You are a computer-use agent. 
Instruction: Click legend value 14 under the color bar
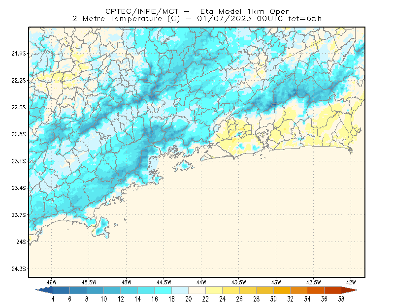click(x=138, y=299)
